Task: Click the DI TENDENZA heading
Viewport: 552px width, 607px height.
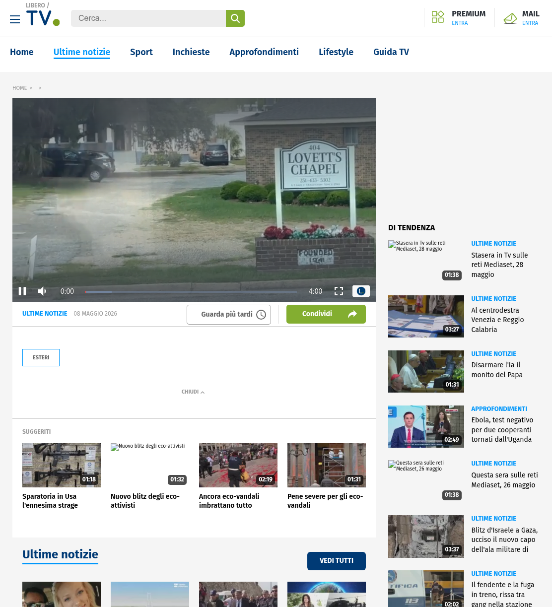Action: 412,228
